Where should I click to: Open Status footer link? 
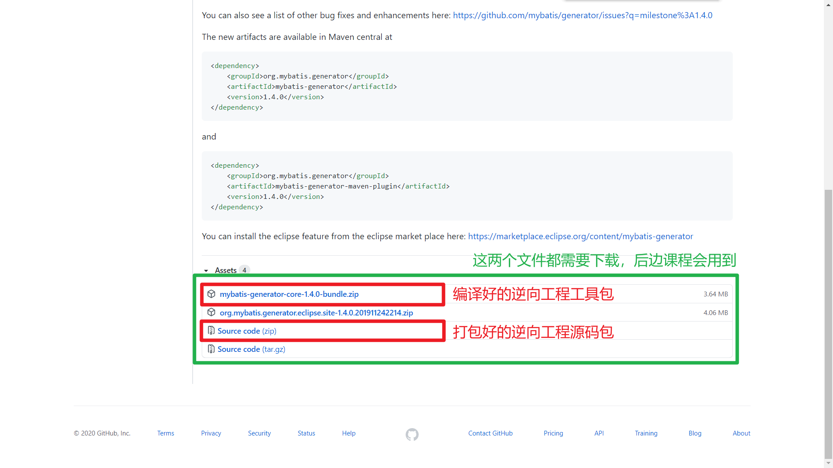pyautogui.click(x=306, y=433)
